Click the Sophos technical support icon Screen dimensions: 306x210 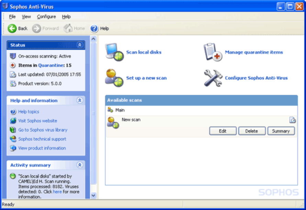[13, 139]
